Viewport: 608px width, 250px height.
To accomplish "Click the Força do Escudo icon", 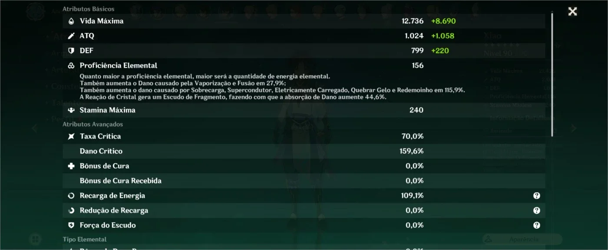I will (x=71, y=225).
